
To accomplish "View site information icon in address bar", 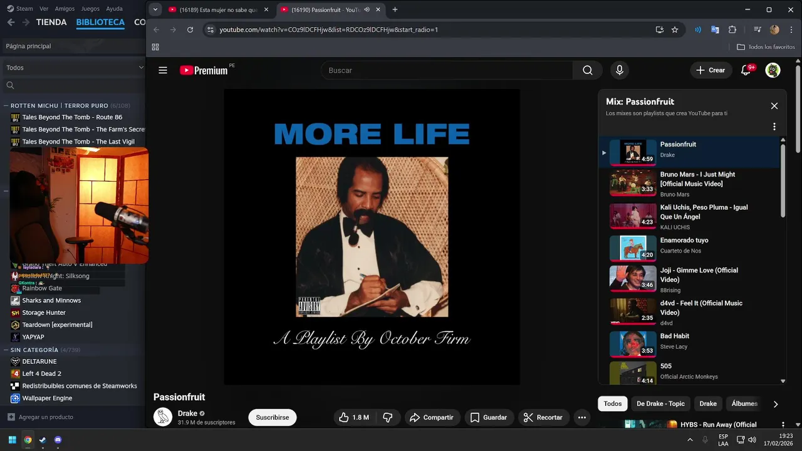I will (x=210, y=29).
